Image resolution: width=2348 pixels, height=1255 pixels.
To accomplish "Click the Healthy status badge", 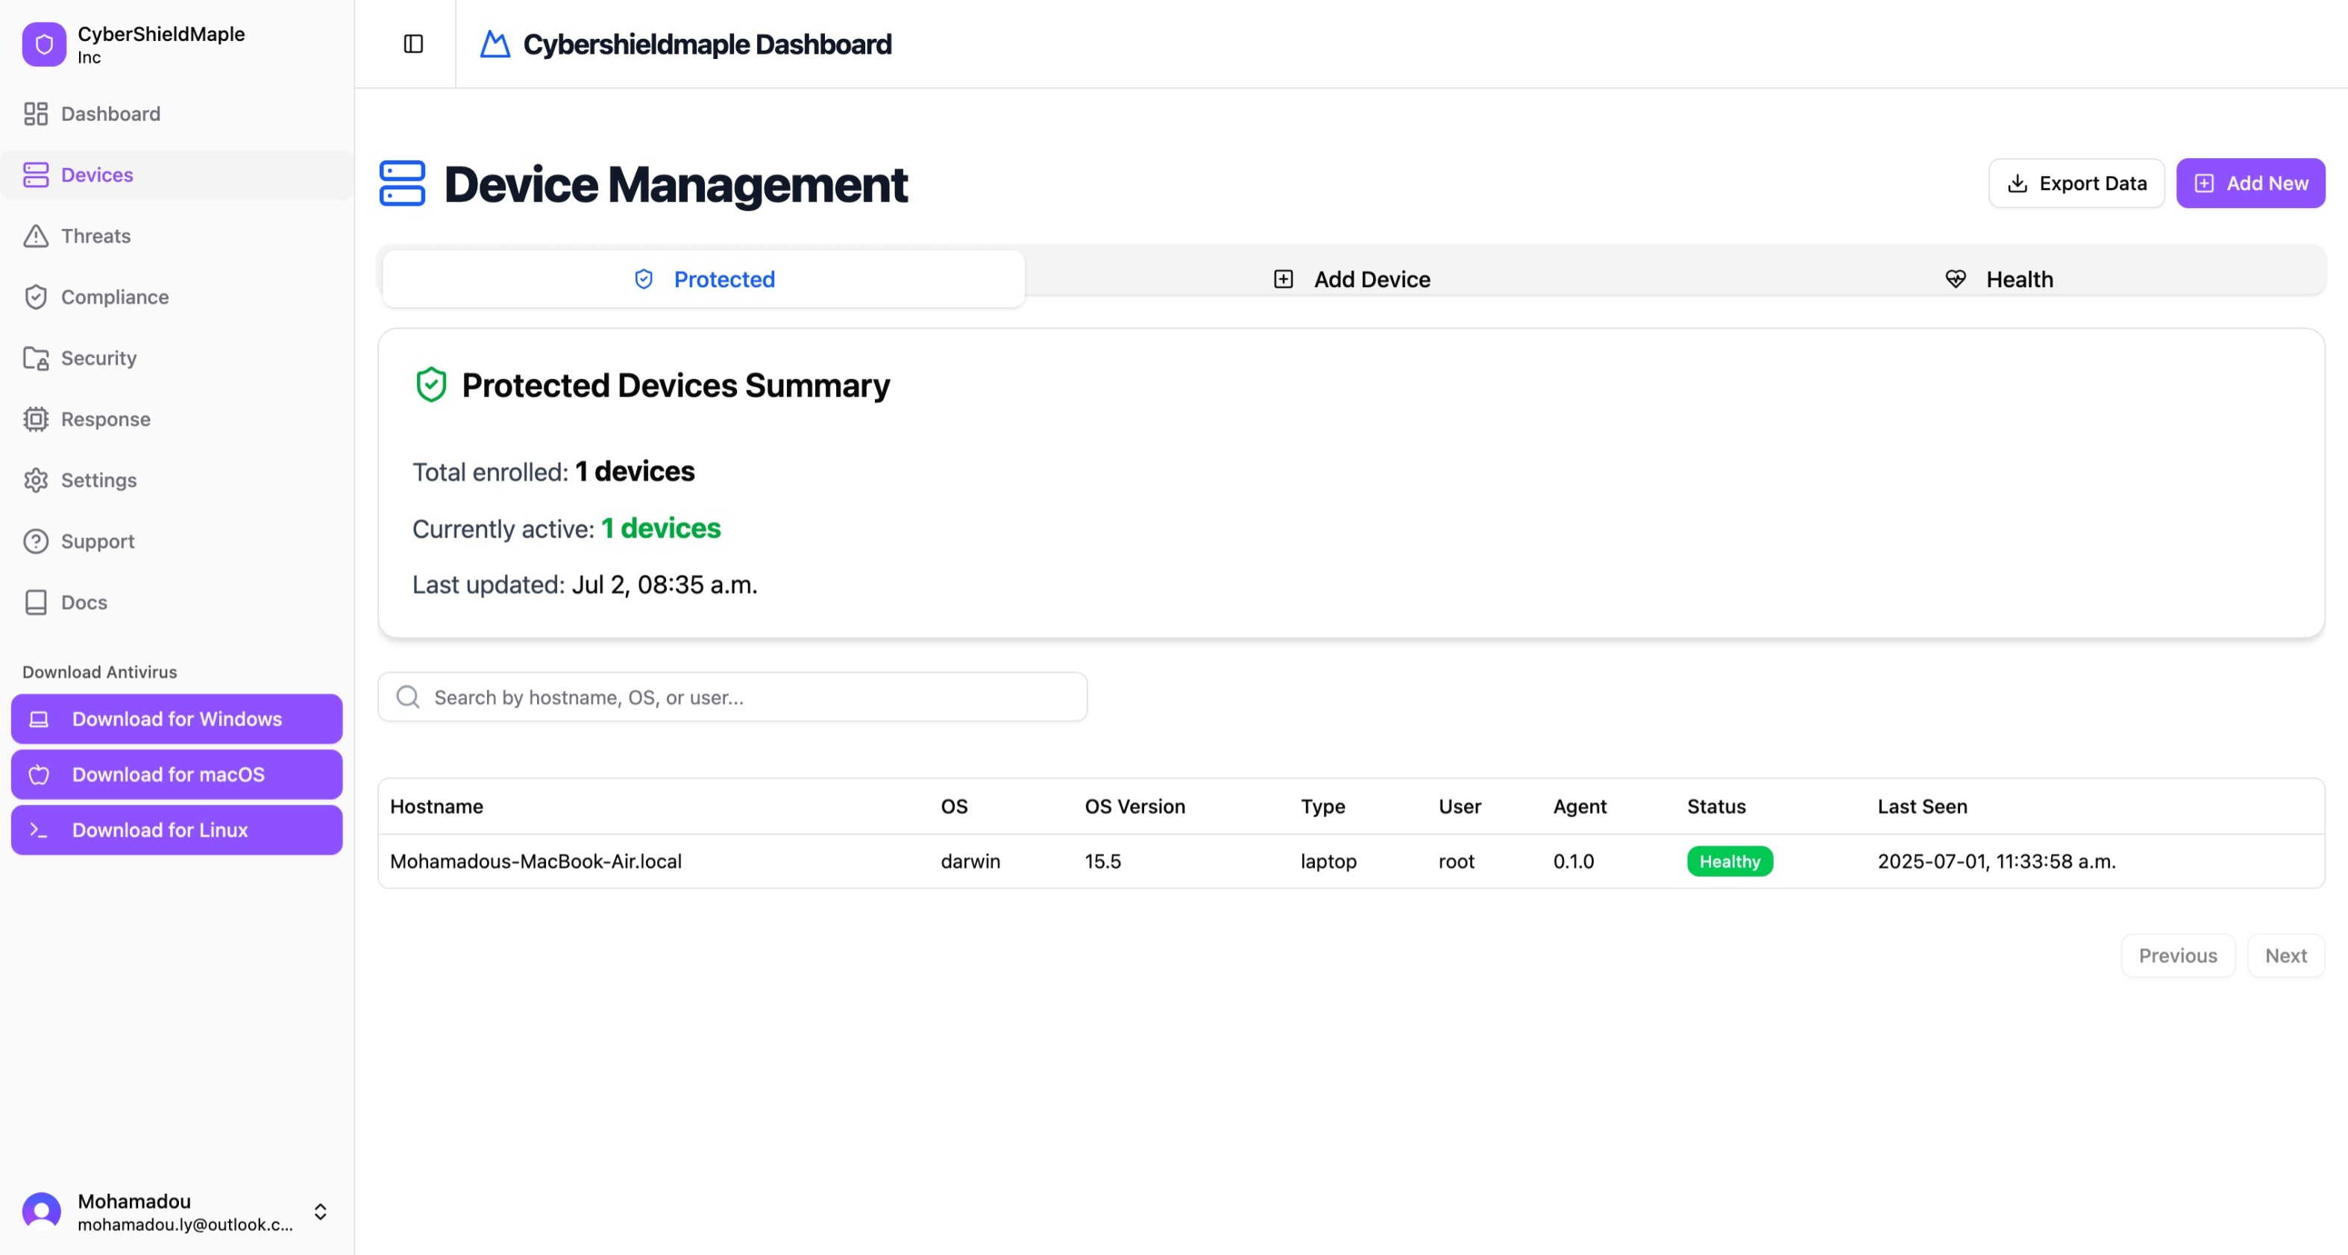I will [x=1729, y=861].
